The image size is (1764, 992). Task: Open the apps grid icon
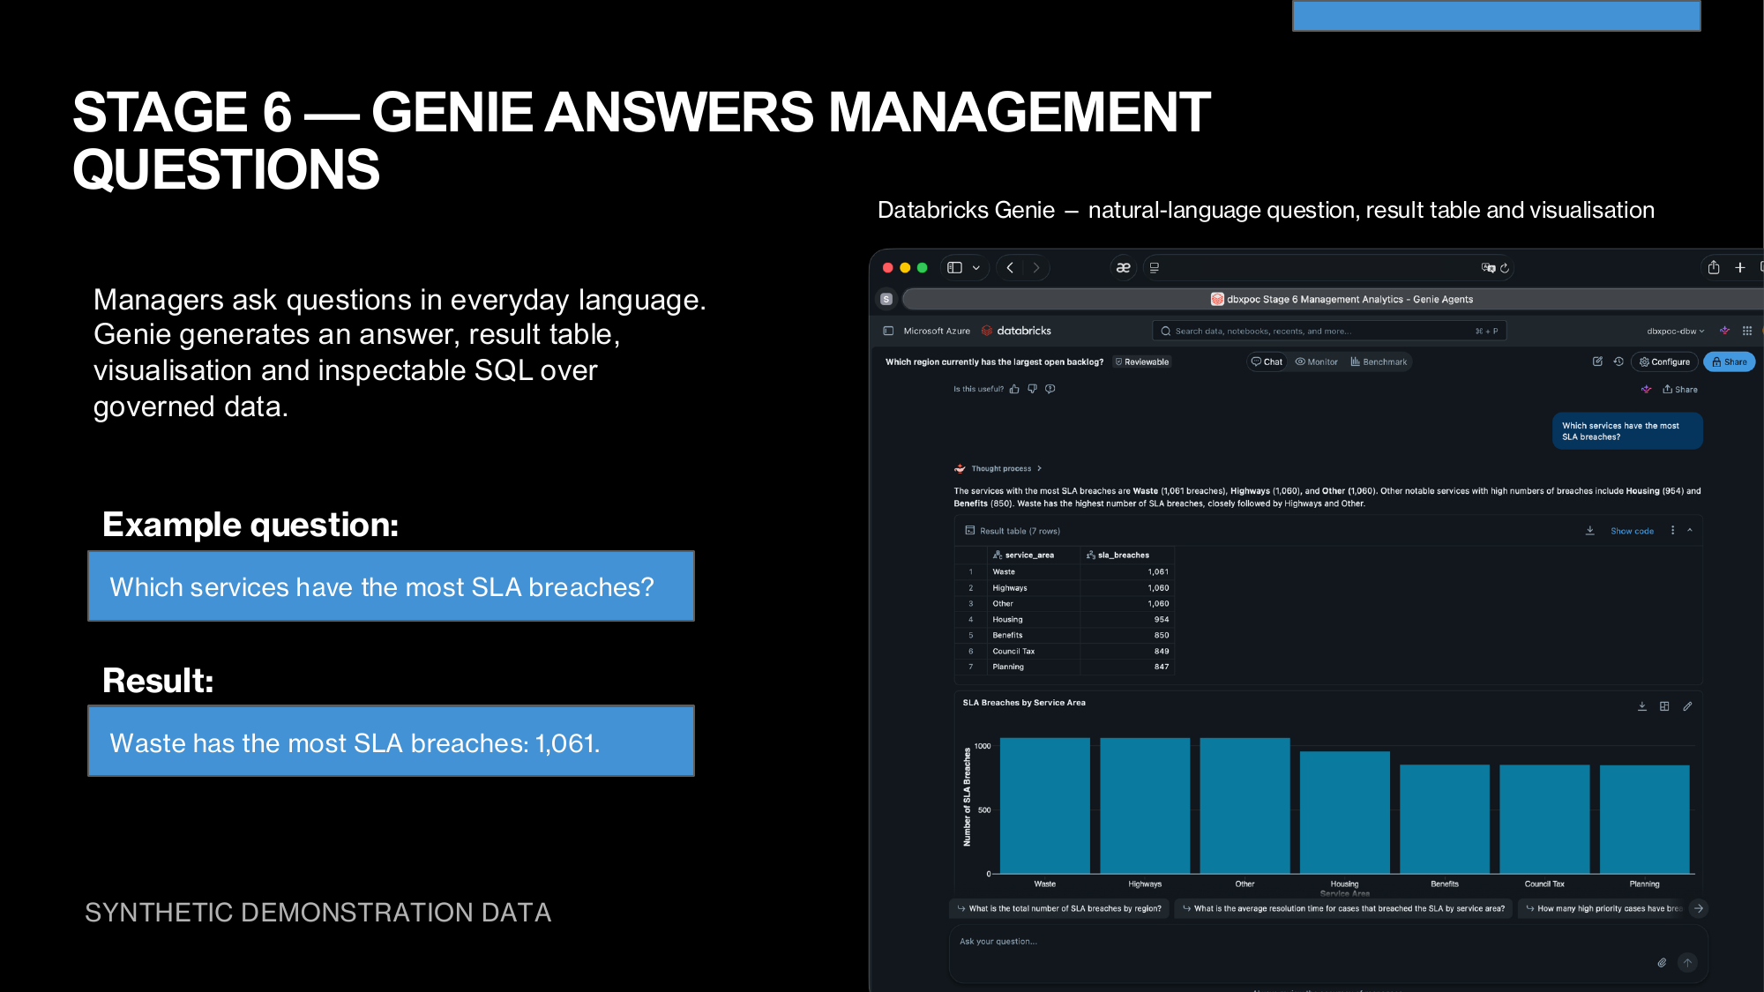[1747, 331]
